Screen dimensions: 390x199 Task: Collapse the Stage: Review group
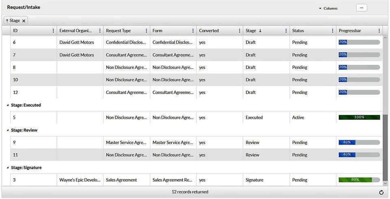point(8,131)
